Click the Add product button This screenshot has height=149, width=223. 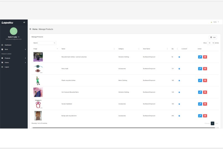[x=213, y=37]
